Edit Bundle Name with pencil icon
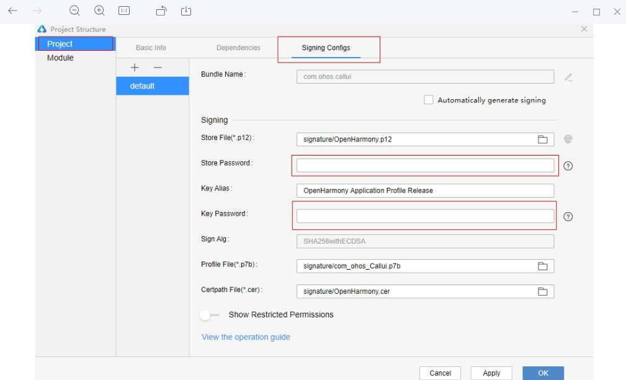Image resolution: width=626 pixels, height=380 pixels. (x=568, y=77)
